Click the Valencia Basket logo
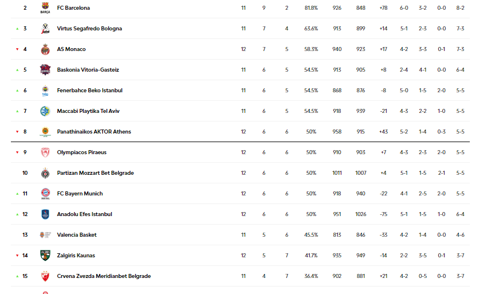 click(45, 235)
